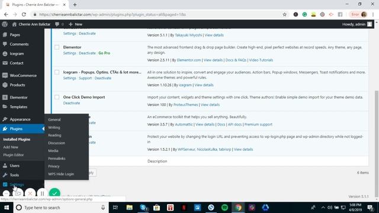This screenshot has height=213, width=379.
Task: Open Installed Plugins submenu
Action: tap(17, 140)
